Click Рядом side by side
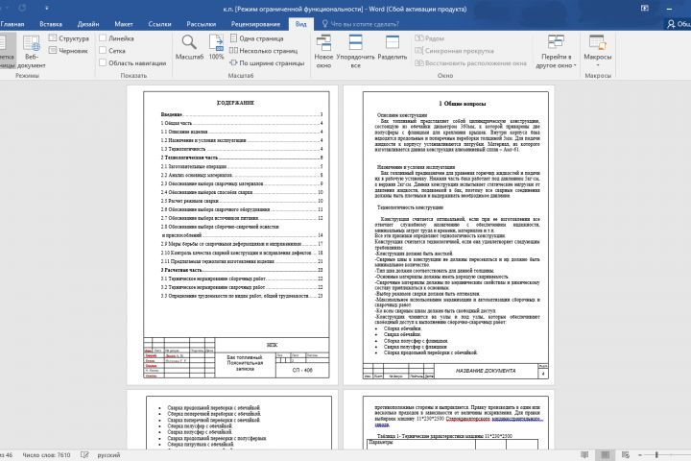This screenshot has height=461, width=691. click(430, 38)
